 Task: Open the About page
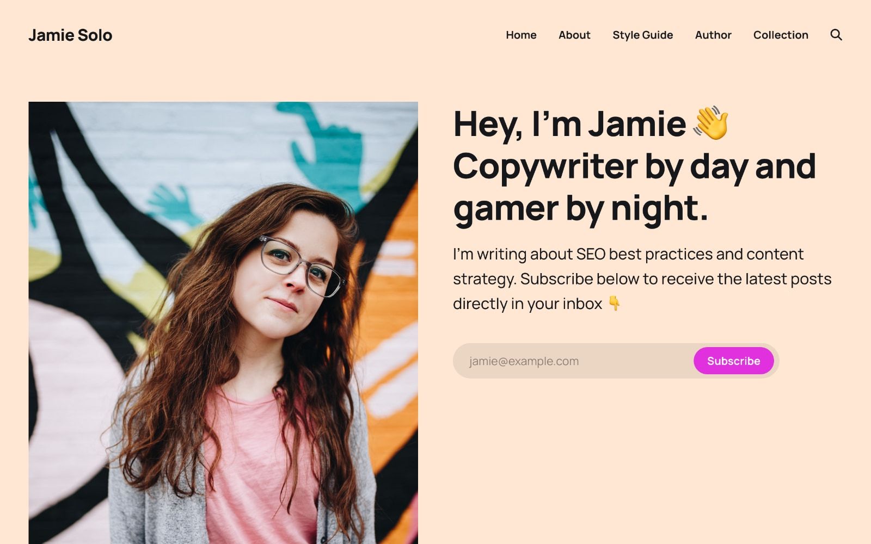click(x=574, y=35)
